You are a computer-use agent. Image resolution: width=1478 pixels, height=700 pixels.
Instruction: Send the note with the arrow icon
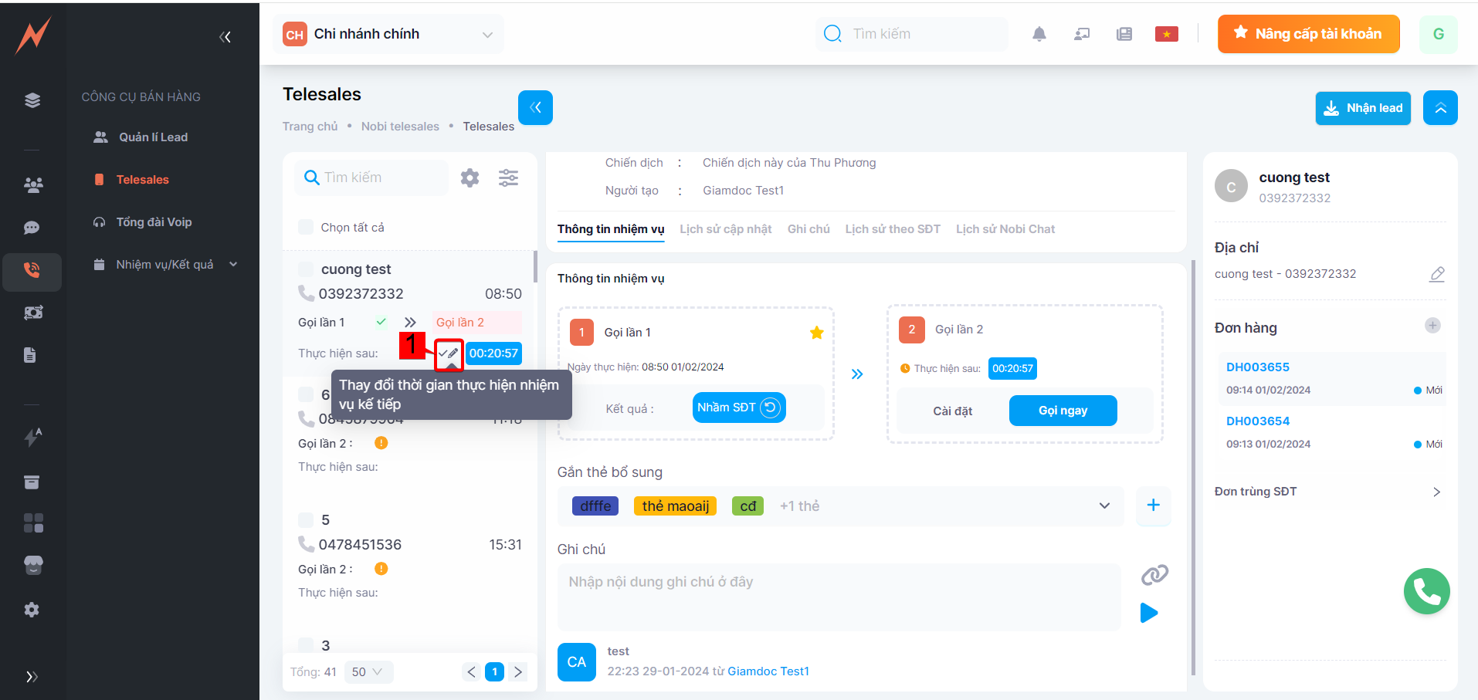point(1149,613)
